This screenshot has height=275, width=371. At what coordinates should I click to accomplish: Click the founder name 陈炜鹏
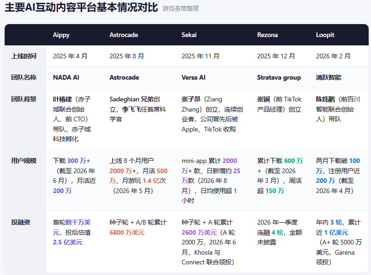click(326, 99)
